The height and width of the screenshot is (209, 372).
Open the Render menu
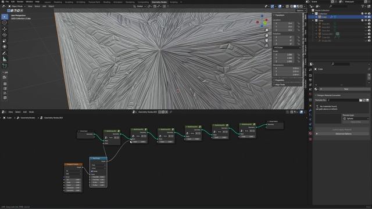point(20,2)
